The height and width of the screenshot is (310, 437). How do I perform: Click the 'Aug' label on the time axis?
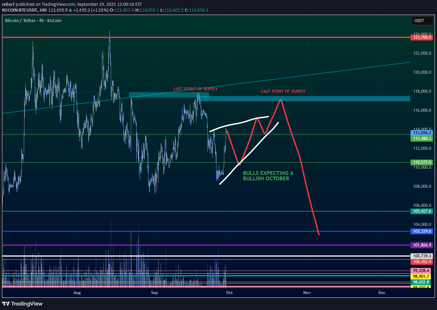point(77,292)
